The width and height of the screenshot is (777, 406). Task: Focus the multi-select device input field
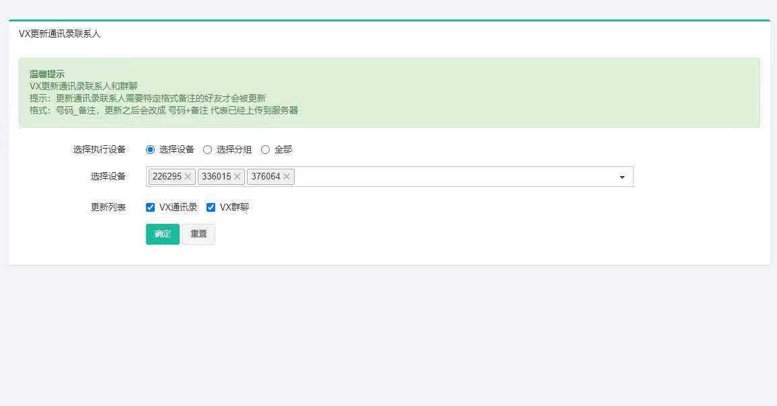click(x=390, y=177)
